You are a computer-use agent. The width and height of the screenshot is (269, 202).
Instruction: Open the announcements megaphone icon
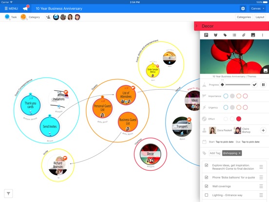click(x=25, y=8)
